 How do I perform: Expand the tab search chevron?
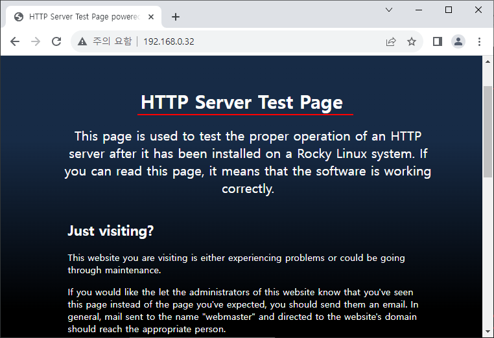click(389, 10)
